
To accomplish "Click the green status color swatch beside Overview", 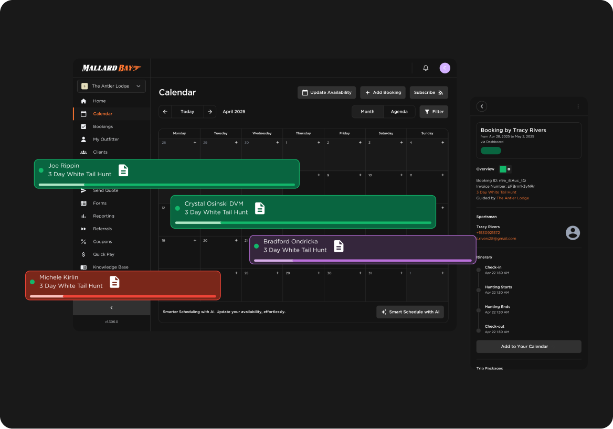I will [503, 169].
